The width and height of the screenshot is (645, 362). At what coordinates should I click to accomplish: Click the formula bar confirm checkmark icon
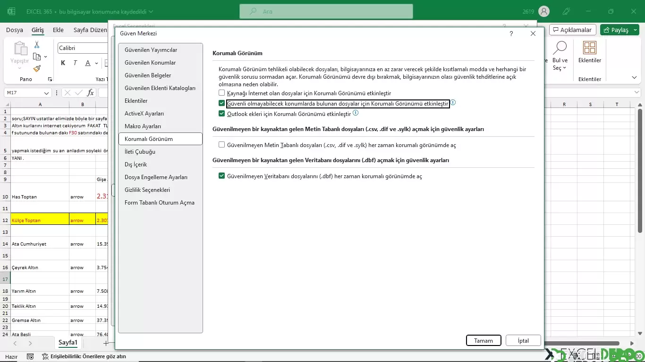79,93
